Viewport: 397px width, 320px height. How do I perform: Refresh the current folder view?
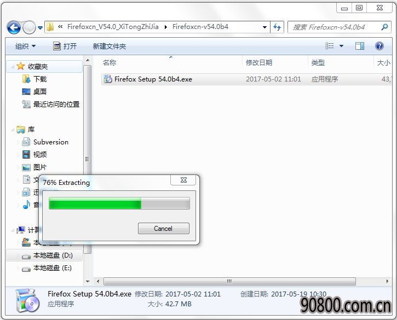[277, 27]
